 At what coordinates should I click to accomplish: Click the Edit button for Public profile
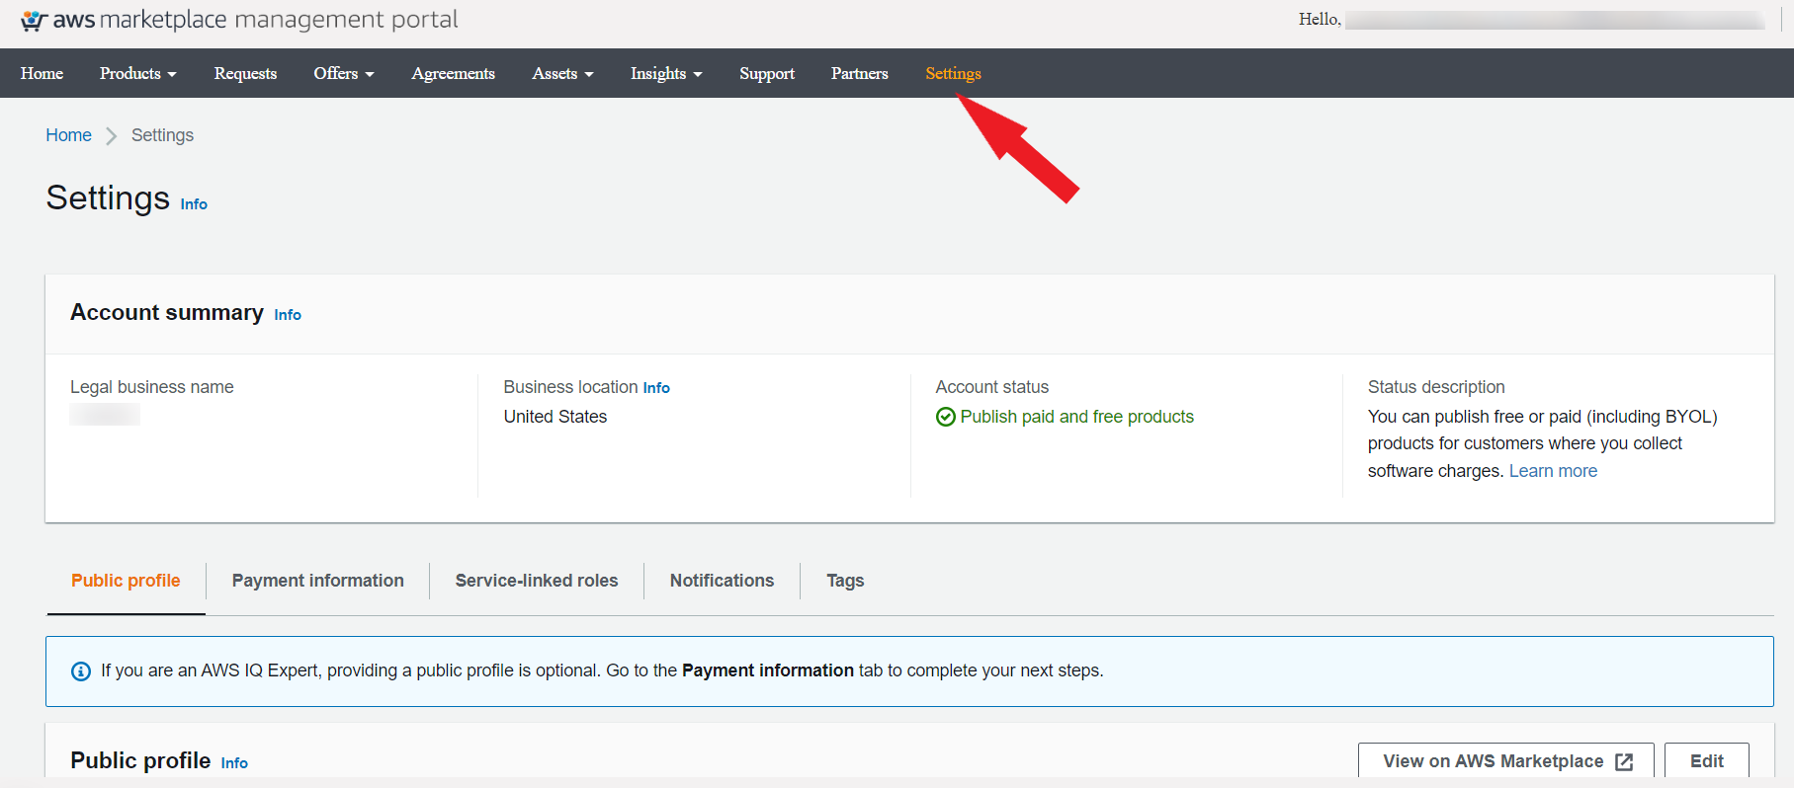click(x=1707, y=760)
